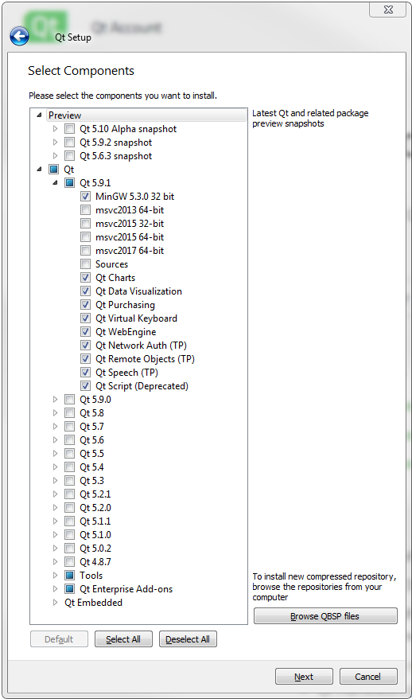412x699 pixels.
Task: Expand the Tools node
Action: [55, 576]
